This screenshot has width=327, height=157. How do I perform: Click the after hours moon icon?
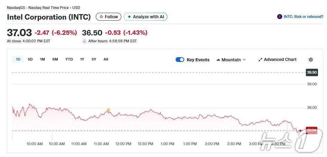coord(84,41)
